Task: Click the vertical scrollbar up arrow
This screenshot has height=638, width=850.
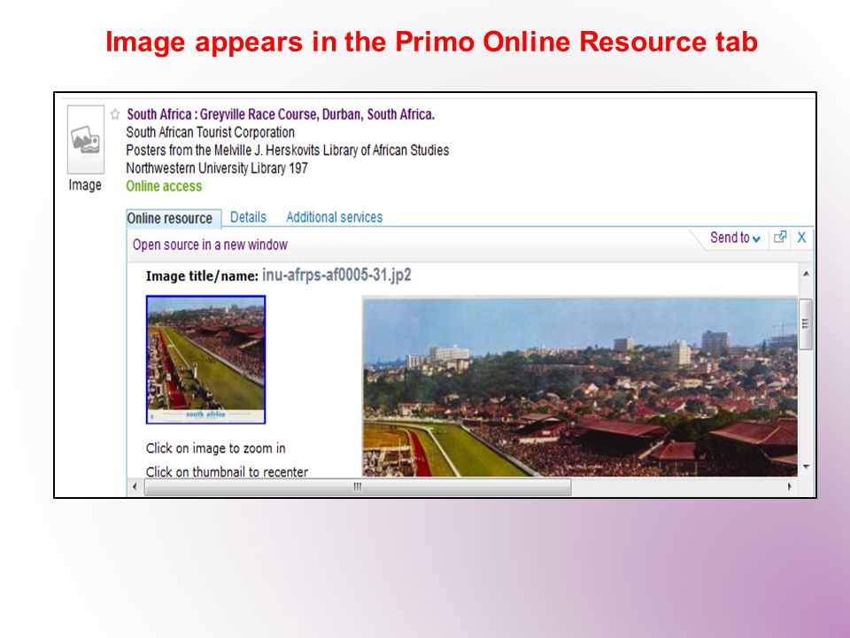Action: click(x=806, y=274)
